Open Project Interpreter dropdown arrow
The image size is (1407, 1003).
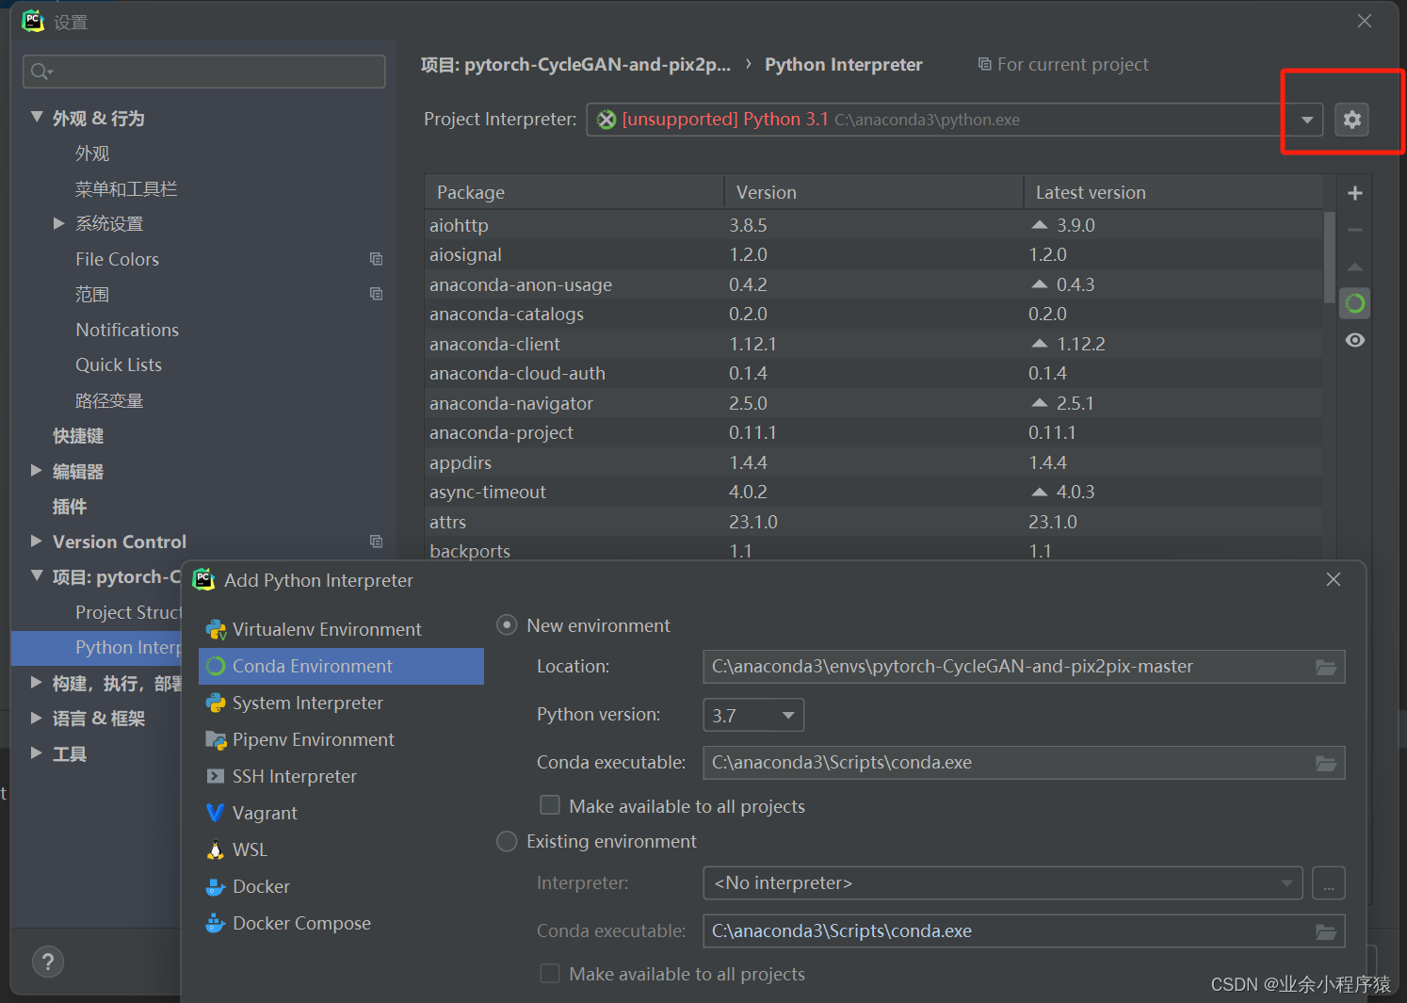pyautogui.click(x=1306, y=120)
